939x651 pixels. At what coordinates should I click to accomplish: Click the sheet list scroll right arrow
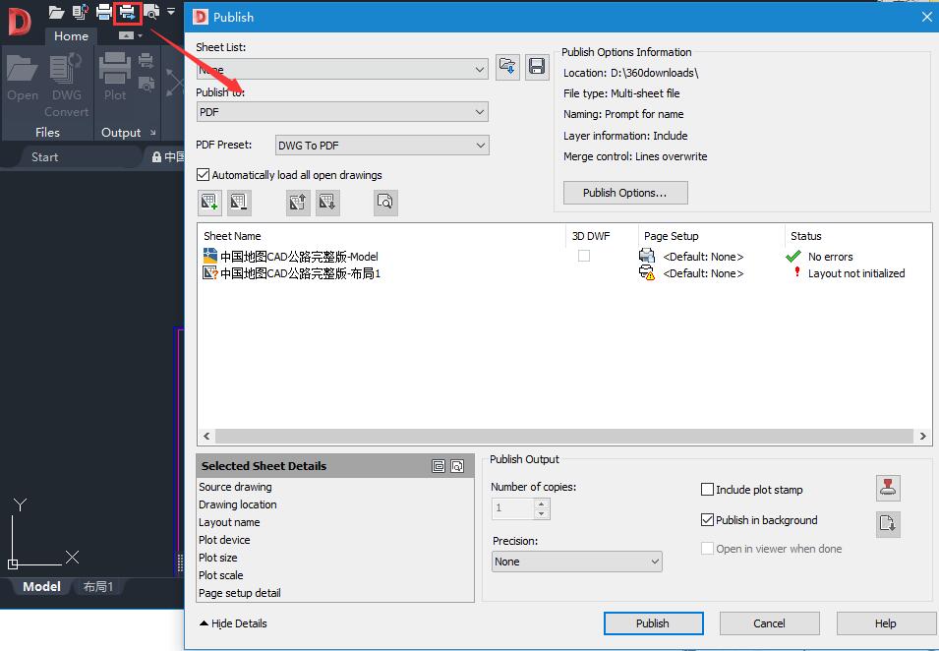tap(923, 436)
